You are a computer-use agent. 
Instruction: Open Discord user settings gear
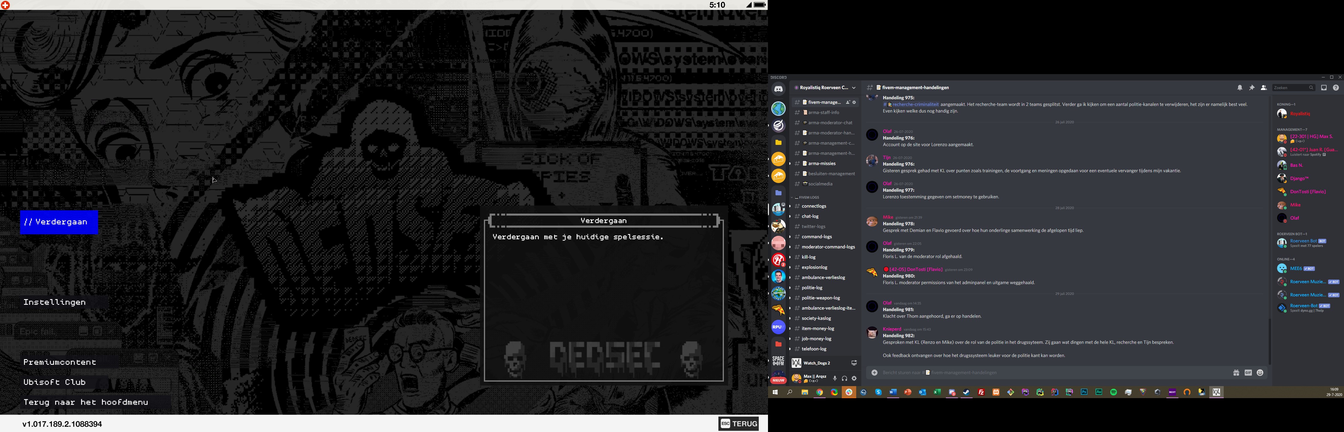(854, 378)
